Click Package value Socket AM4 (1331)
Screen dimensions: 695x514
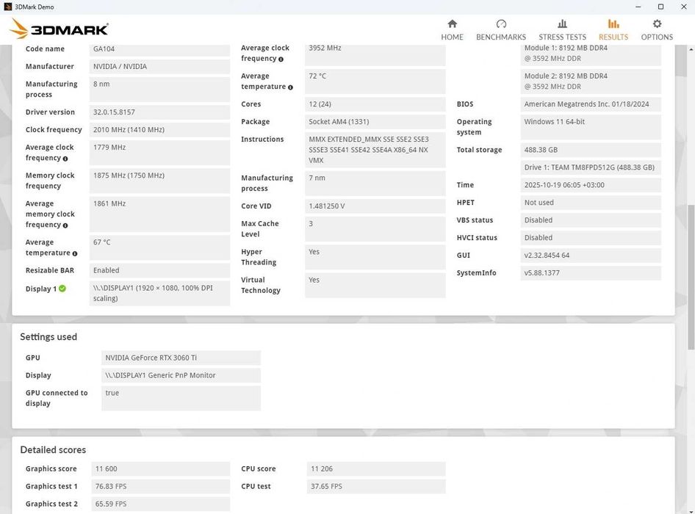pos(375,122)
